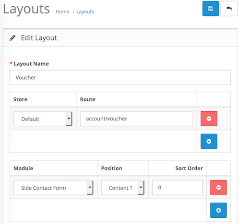Go back using the return arrow icon
Screen dimensions: 240x224
pos(229,9)
